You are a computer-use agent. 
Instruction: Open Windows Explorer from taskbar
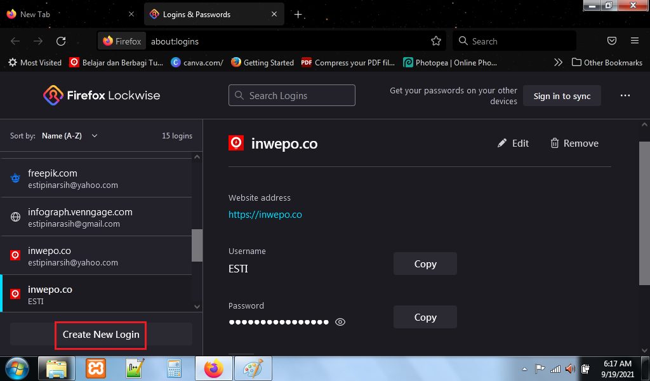pos(56,368)
